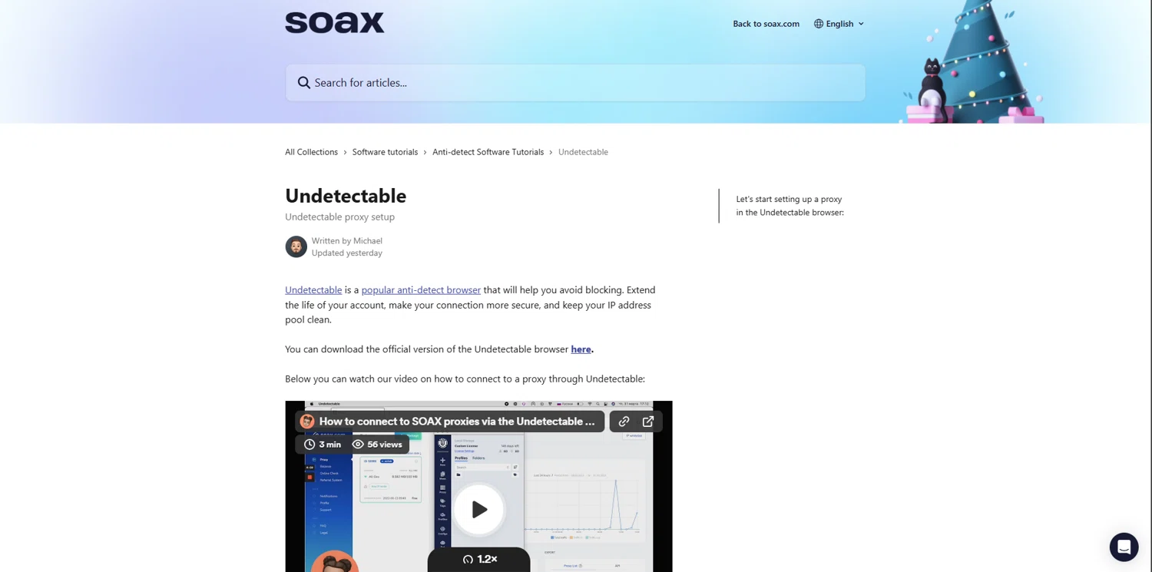The width and height of the screenshot is (1152, 572).
Task: Click the 56 views badge
Action: (x=377, y=445)
